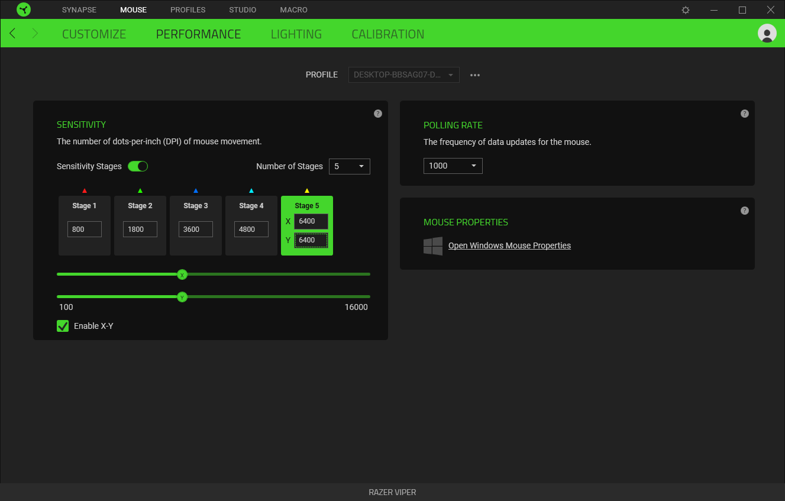This screenshot has height=501, width=785.
Task: Select the Performance subtab
Action: 198,34
